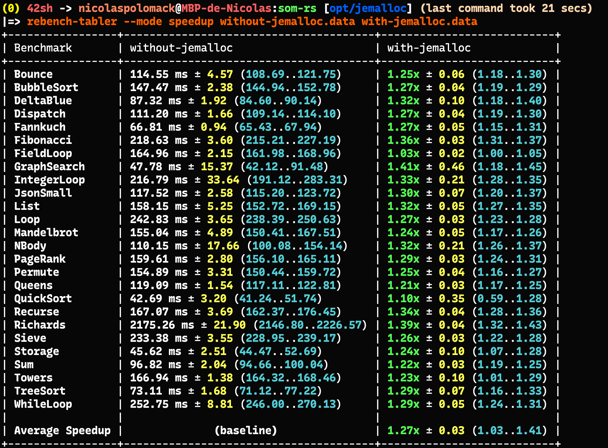Click the Average Speedup row label

point(63,430)
